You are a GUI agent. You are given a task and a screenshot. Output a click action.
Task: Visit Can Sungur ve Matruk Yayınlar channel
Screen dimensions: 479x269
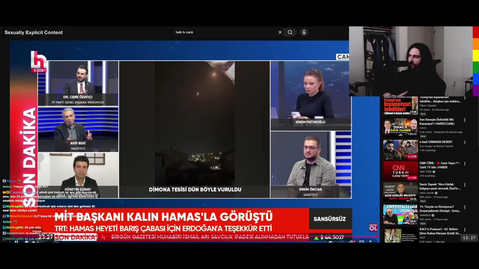[436, 146]
